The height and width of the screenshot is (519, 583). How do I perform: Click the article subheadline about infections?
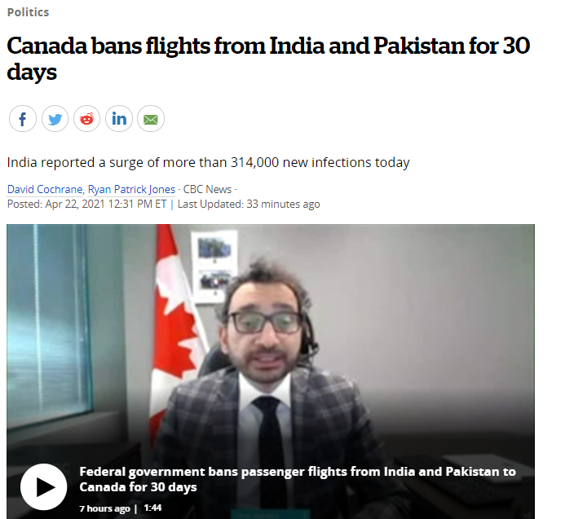pos(208,163)
